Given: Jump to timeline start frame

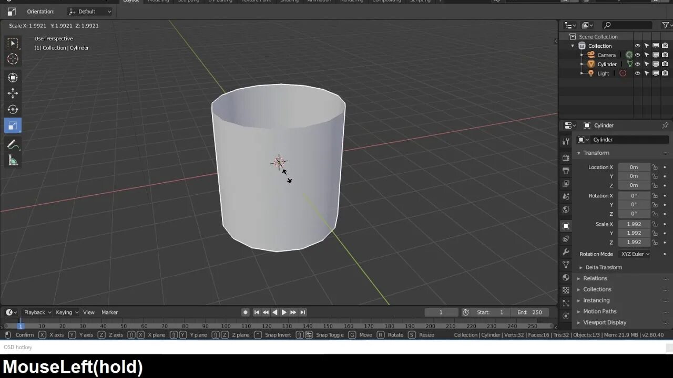Looking at the screenshot, I should click(257, 312).
